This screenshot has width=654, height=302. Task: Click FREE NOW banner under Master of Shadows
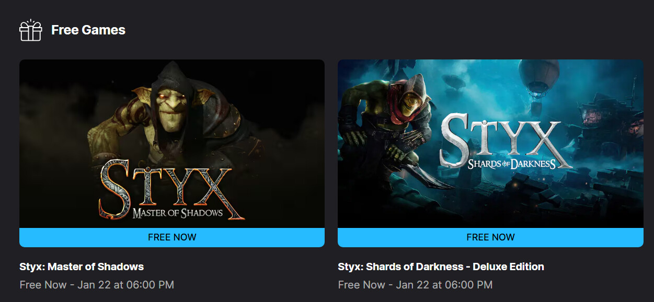172,237
